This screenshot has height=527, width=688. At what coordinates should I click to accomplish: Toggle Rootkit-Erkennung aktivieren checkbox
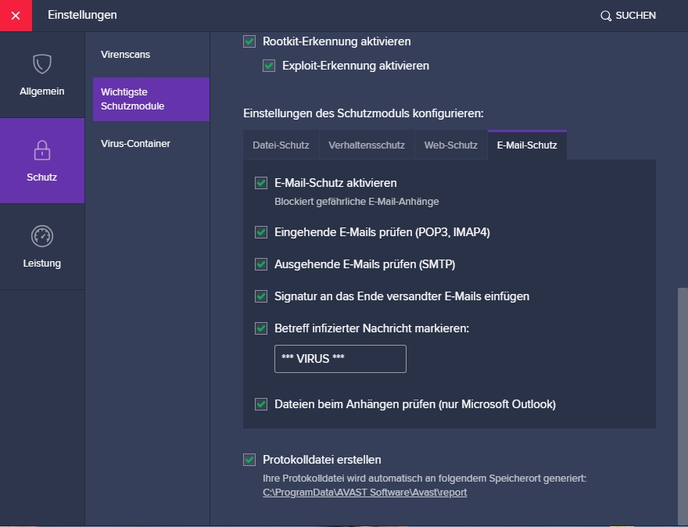click(250, 41)
